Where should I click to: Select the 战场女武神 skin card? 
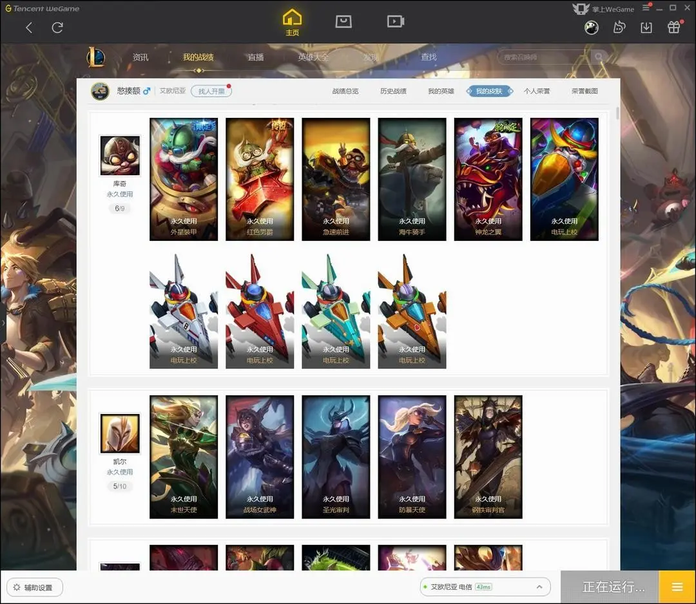click(260, 457)
